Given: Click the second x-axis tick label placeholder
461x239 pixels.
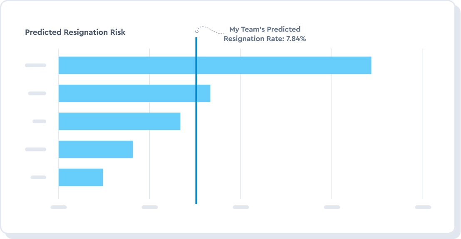Looking at the screenshot, I should [x=150, y=207].
